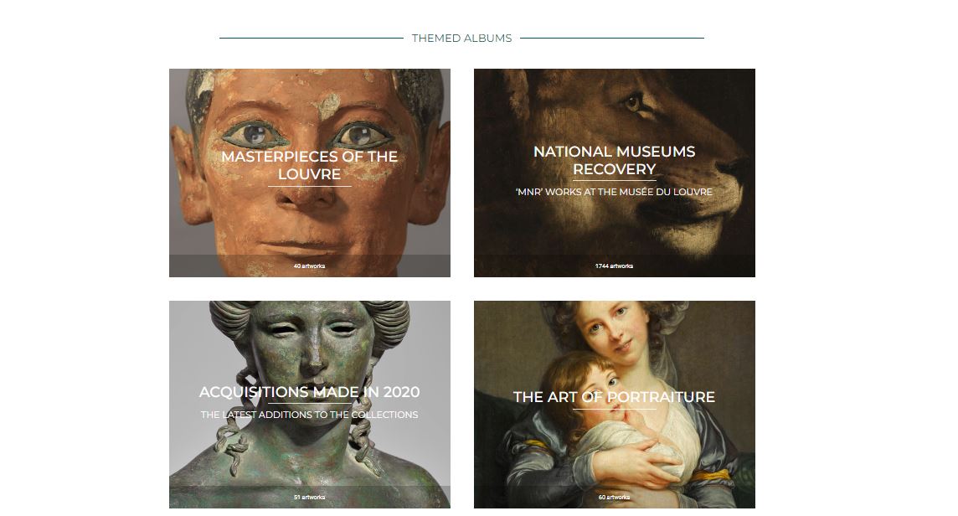Click "'MNR' works at the Musée du Louvre" subtitle

click(x=614, y=192)
